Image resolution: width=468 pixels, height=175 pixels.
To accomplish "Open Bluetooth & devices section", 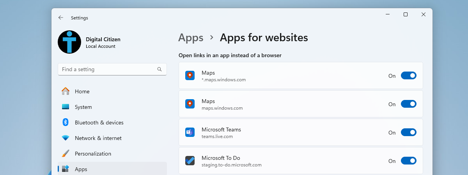I will (112, 122).
